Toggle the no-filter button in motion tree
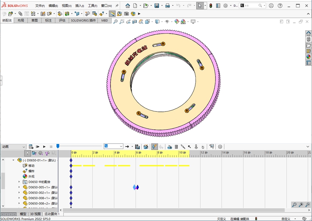The image size is (312, 221). (28, 153)
